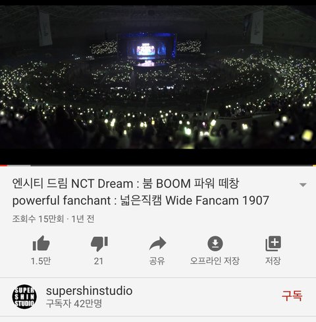
Task: Open the Super Shin Studio channel avatar
Action: coord(24,297)
